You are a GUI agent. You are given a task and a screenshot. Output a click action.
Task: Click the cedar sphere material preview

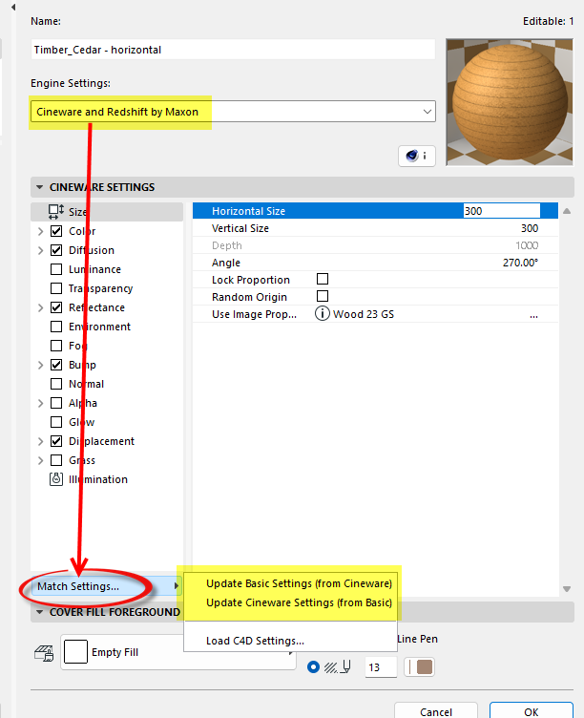coord(510,102)
